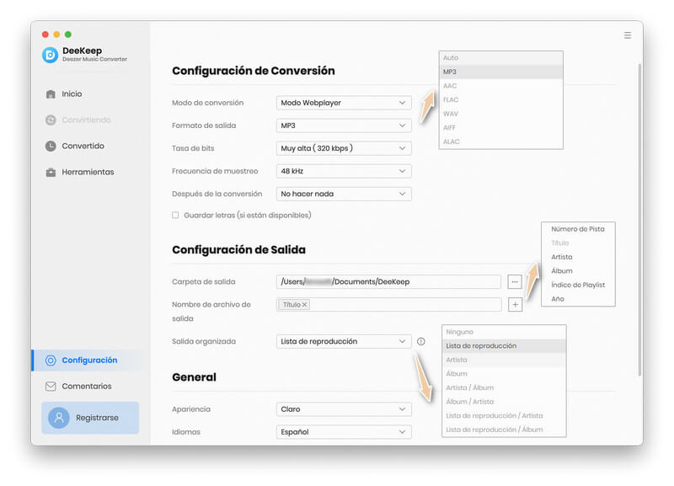Image resolution: width=674 pixels, height=486 pixels.
Task: Change Idiomas selection to another language
Action: click(343, 431)
